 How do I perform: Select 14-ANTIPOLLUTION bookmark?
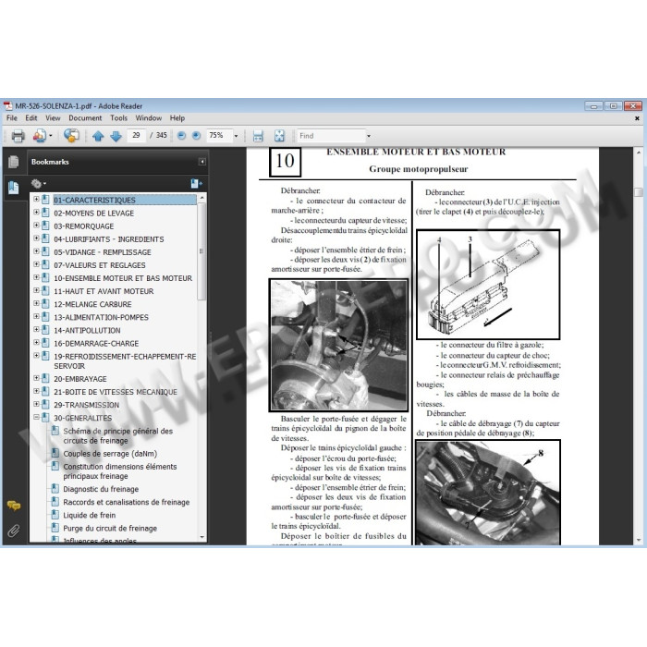87,331
